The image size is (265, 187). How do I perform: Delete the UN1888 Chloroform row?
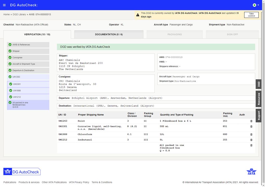(x=251, y=135)
